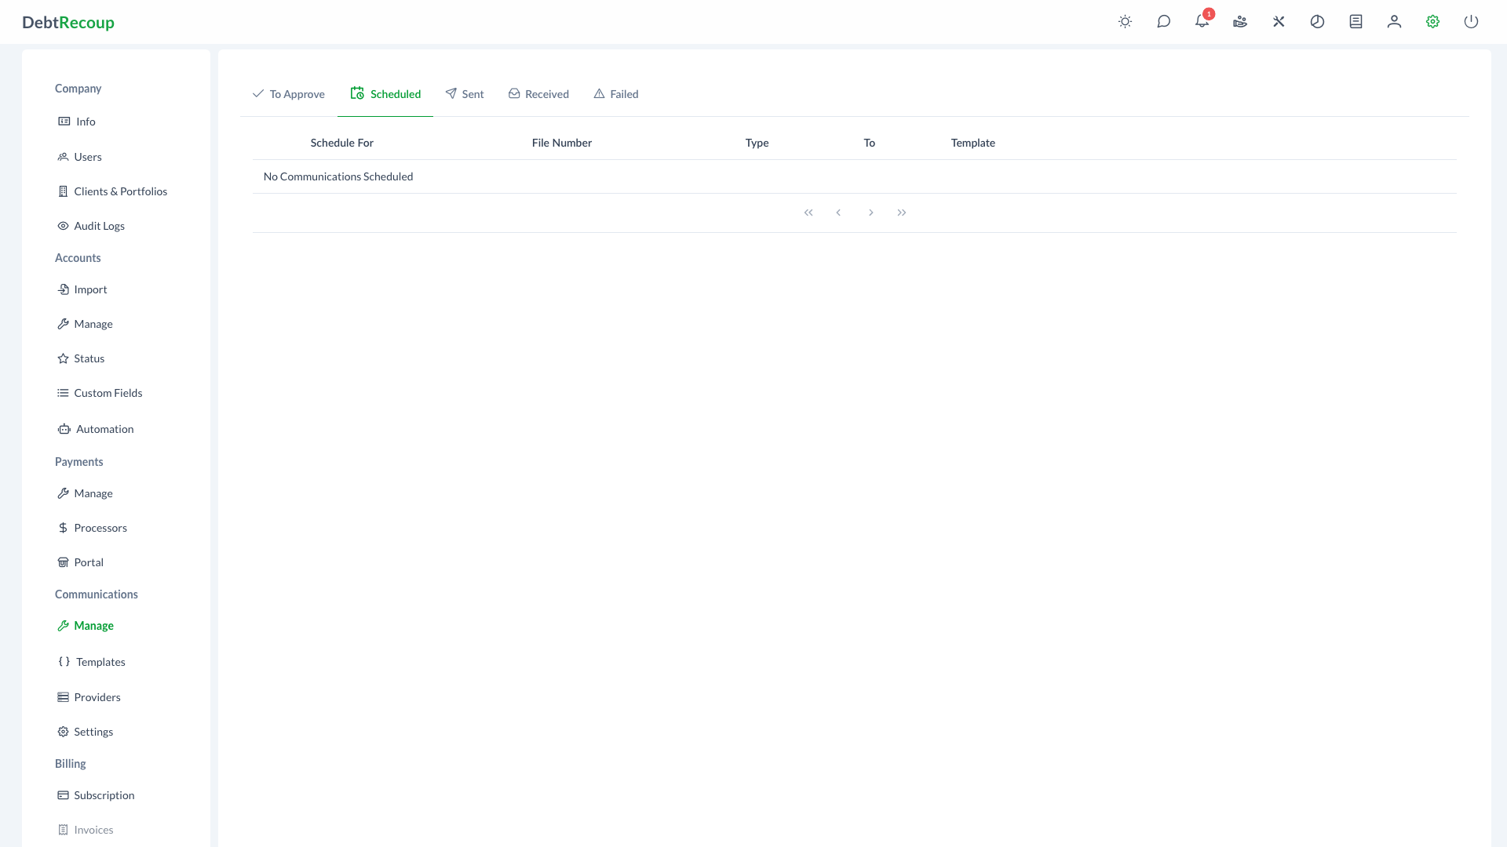1507x847 pixels.
Task: Click the next page chevron
Action: 870,212
